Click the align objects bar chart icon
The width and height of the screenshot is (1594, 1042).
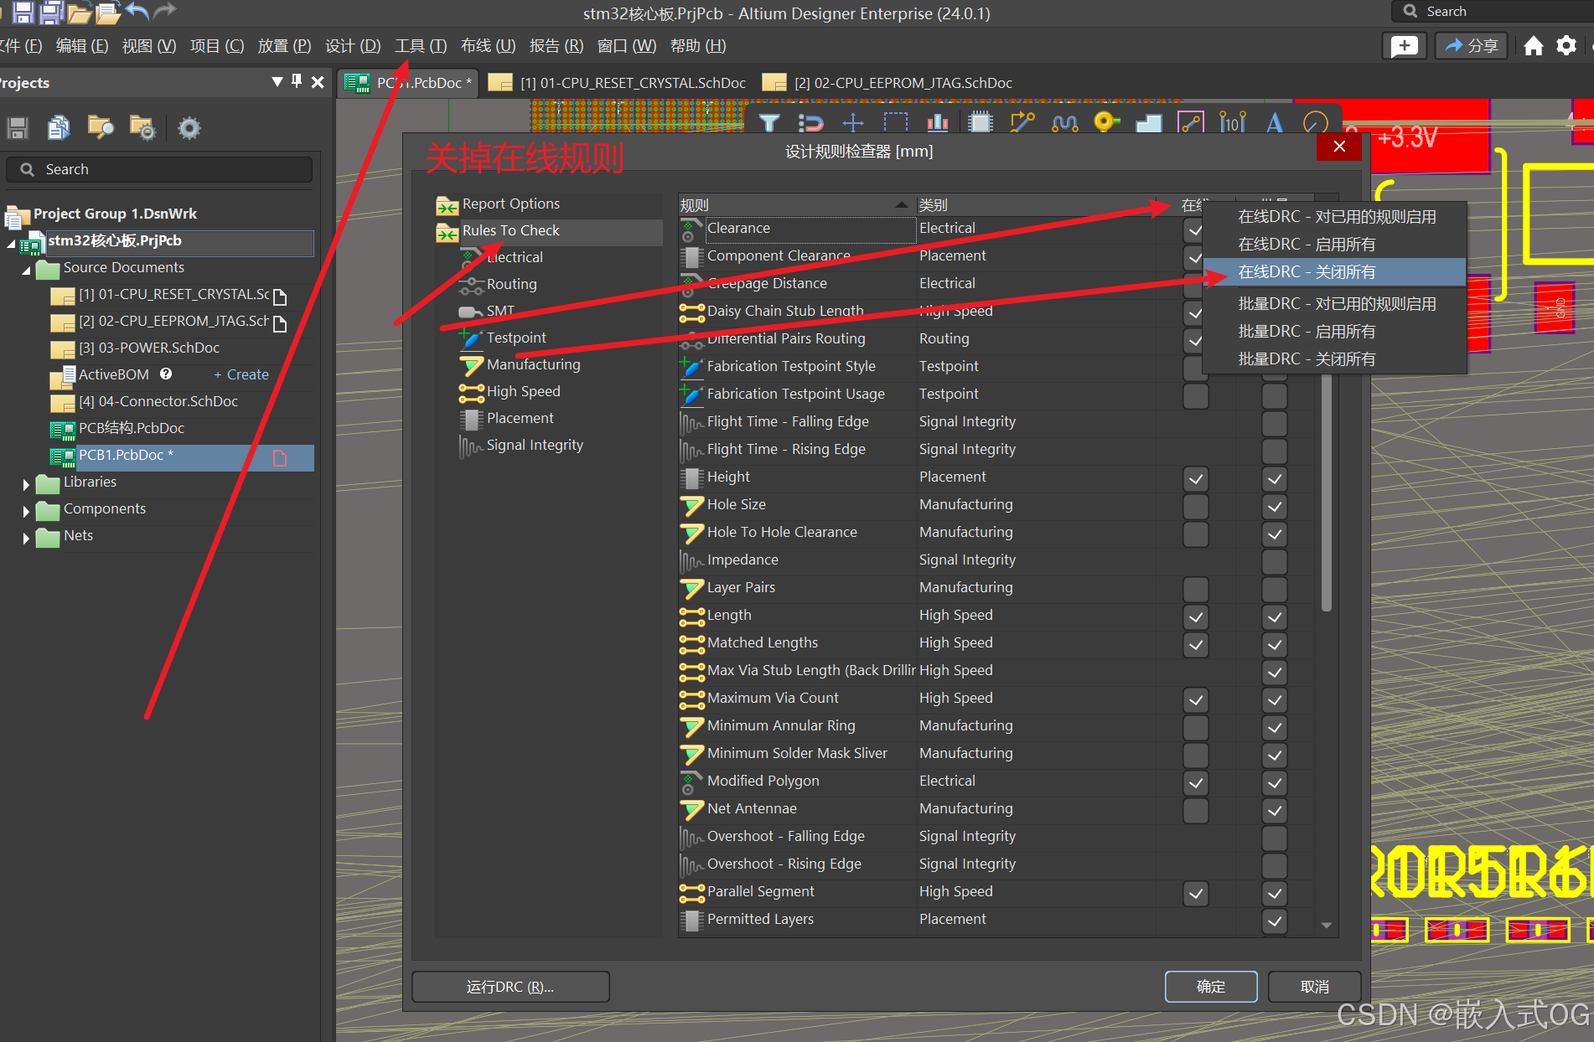pyautogui.click(x=938, y=123)
